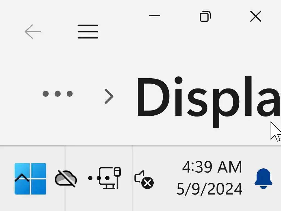
Task: Go back using the left arrow
Action: (33, 32)
